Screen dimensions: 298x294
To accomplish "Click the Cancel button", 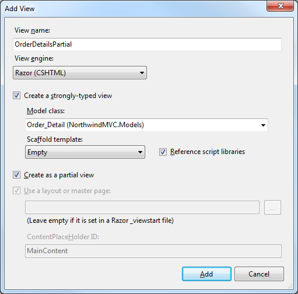I will [x=259, y=274].
